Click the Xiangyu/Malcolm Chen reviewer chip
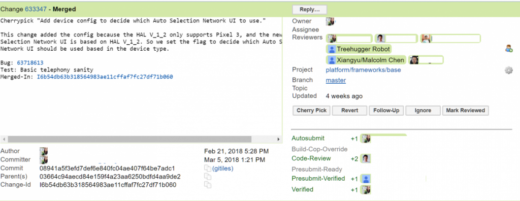The width and height of the screenshot is (520, 201). click(x=366, y=60)
